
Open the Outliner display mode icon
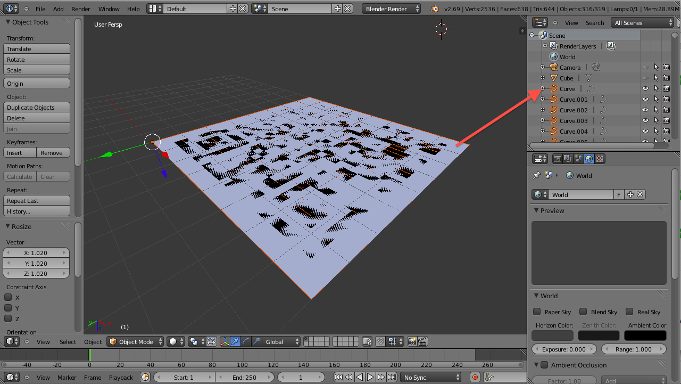539,22
